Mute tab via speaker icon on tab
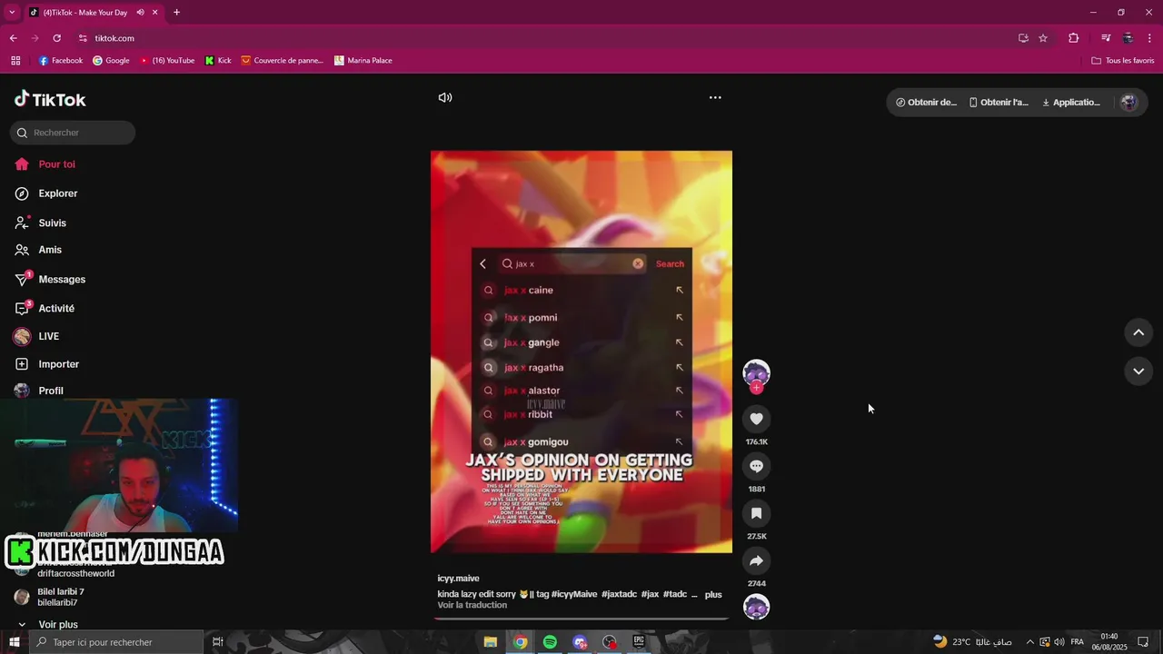The height and width of the screenshot is (654, 1163). coord(140,13)
